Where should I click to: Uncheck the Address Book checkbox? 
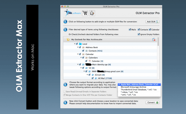(80, 47)
